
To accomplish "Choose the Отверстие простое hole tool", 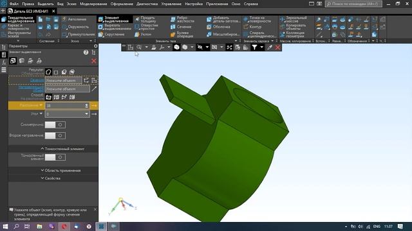I will point(146,27).
